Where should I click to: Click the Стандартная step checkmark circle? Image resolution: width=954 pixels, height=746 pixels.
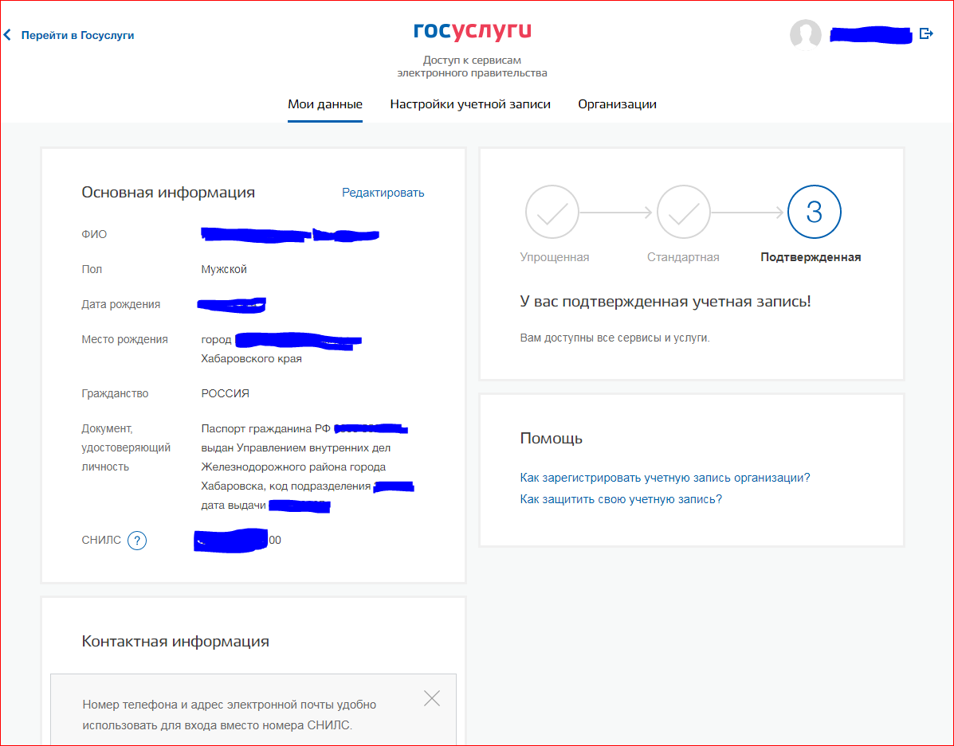coord(683,213)
